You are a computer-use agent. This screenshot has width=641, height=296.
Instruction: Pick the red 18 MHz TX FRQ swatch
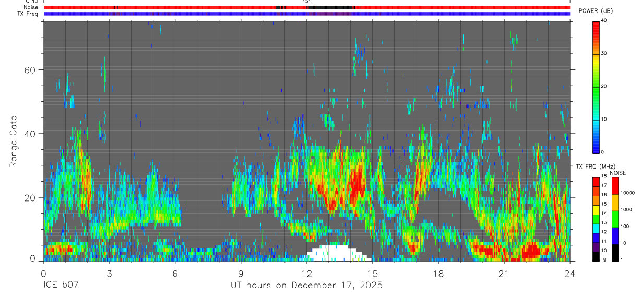pos(596,181)
